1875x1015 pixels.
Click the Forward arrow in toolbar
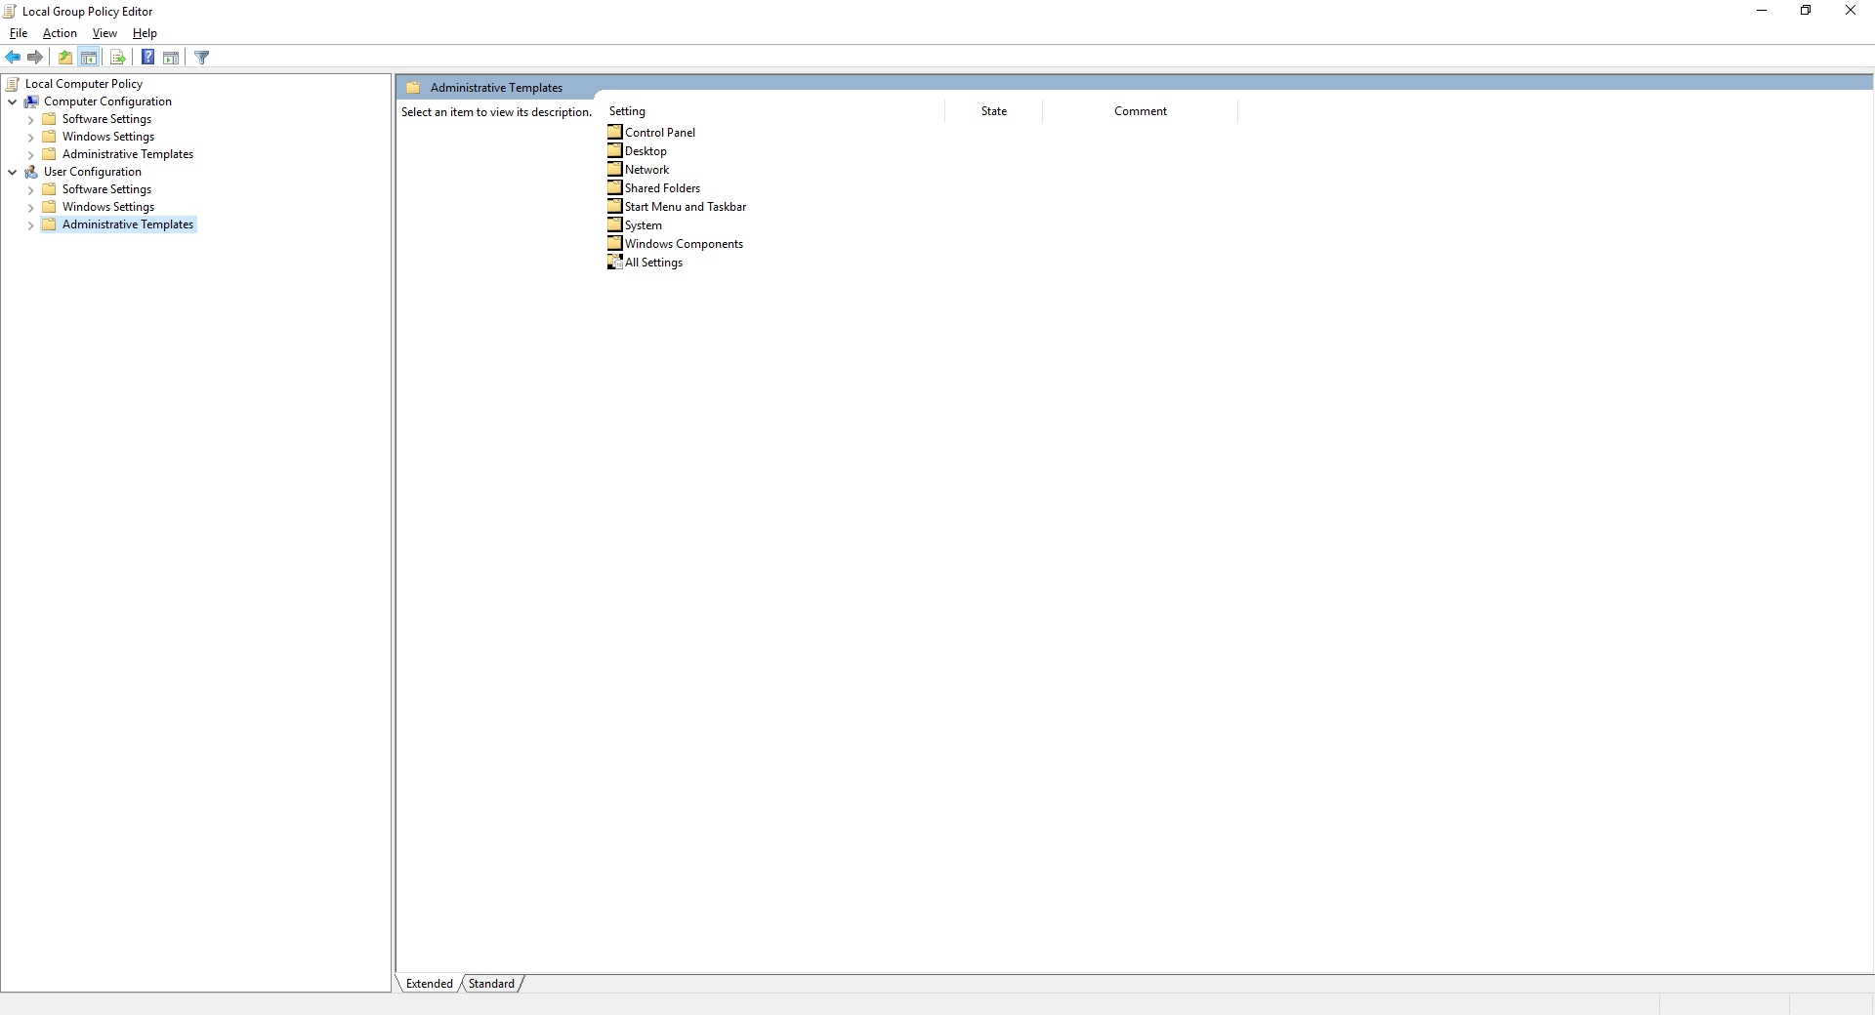[35, 58]
